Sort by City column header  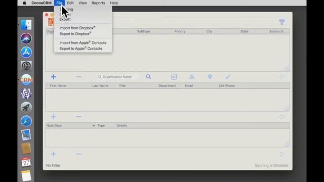tap(209, 31)
